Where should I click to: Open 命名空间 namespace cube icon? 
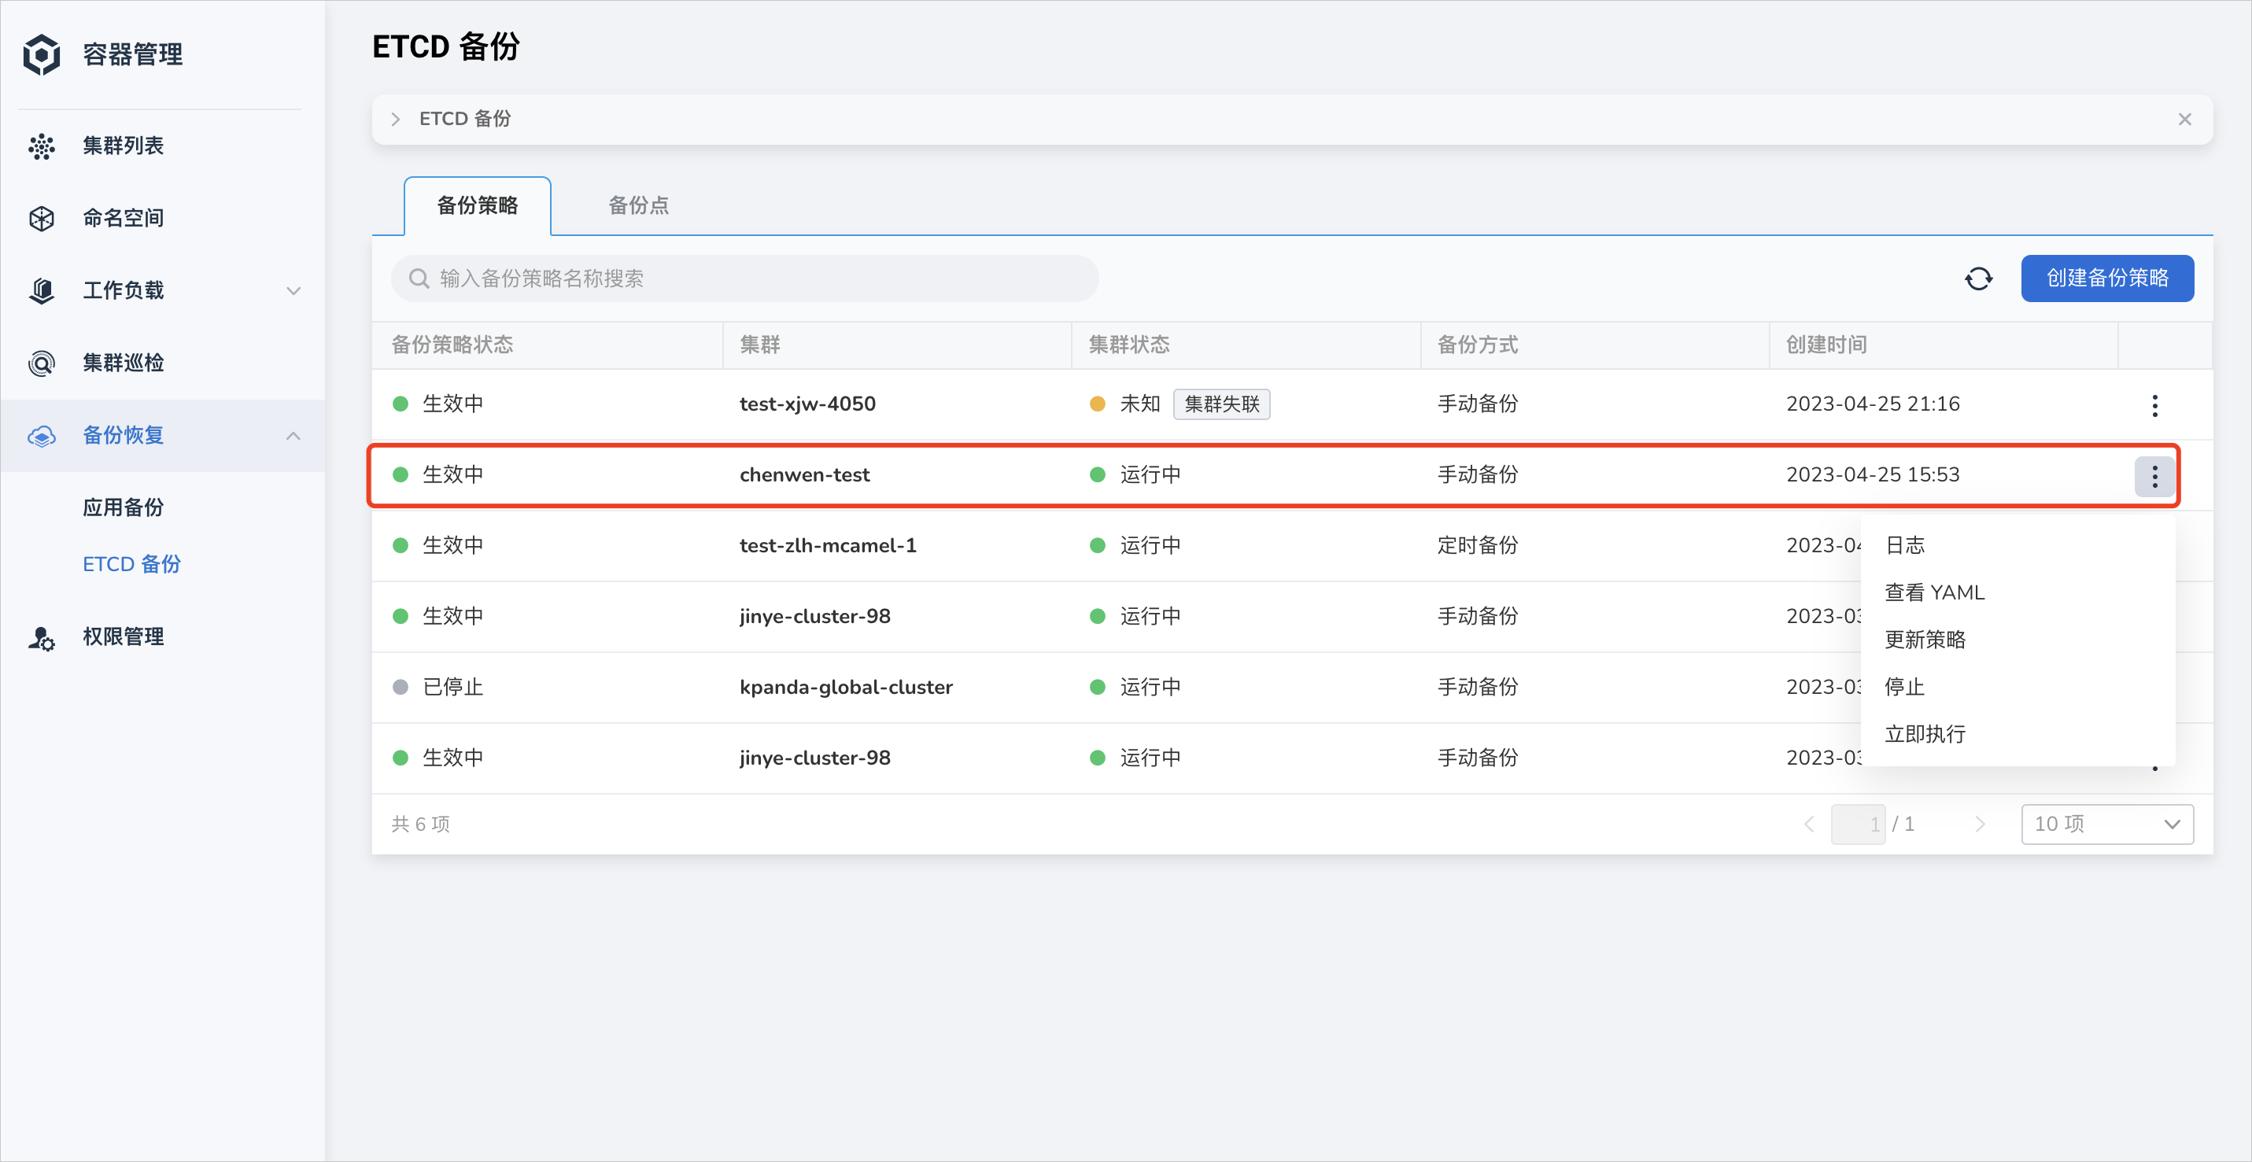[41, 218]
